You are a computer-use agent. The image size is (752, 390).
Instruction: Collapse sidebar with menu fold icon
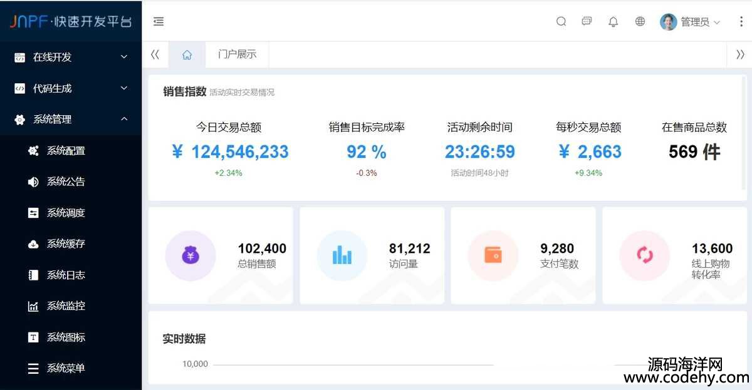pyautogui.click(x=159, y=21)
